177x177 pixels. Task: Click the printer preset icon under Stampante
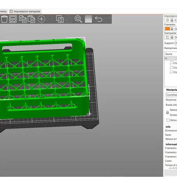pos(167,37)
